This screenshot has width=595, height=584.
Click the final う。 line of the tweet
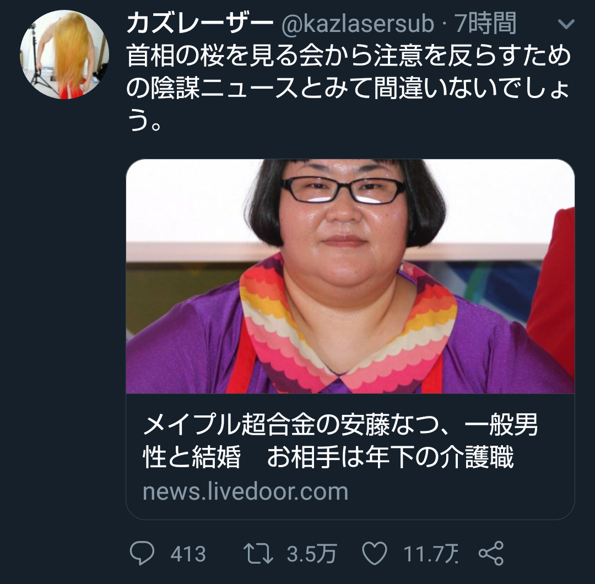[144, 121]
